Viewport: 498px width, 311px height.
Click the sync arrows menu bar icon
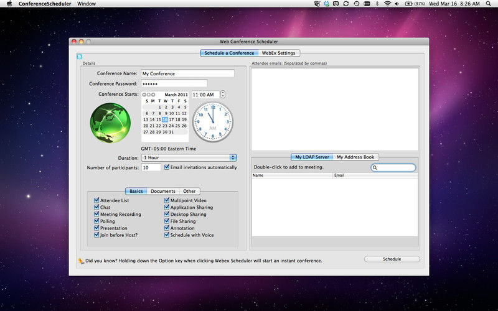click(x=346, y=4)
